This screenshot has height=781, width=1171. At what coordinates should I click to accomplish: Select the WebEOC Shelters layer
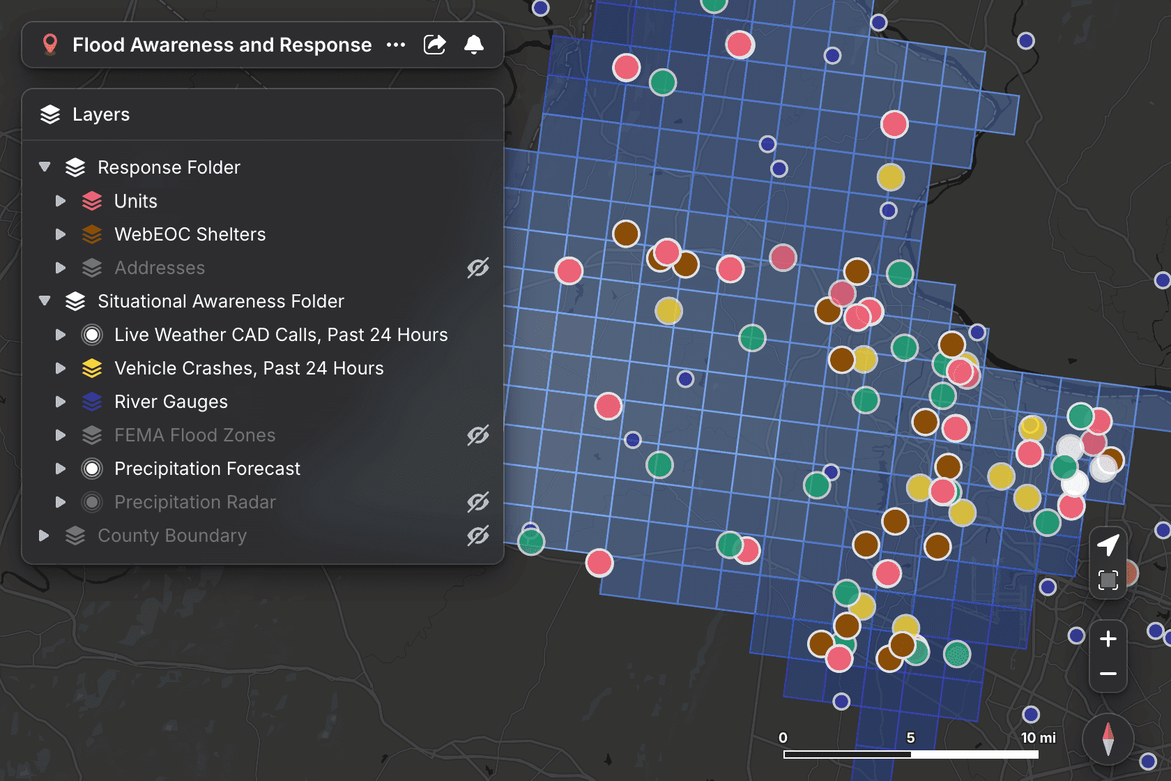[190, 234]
